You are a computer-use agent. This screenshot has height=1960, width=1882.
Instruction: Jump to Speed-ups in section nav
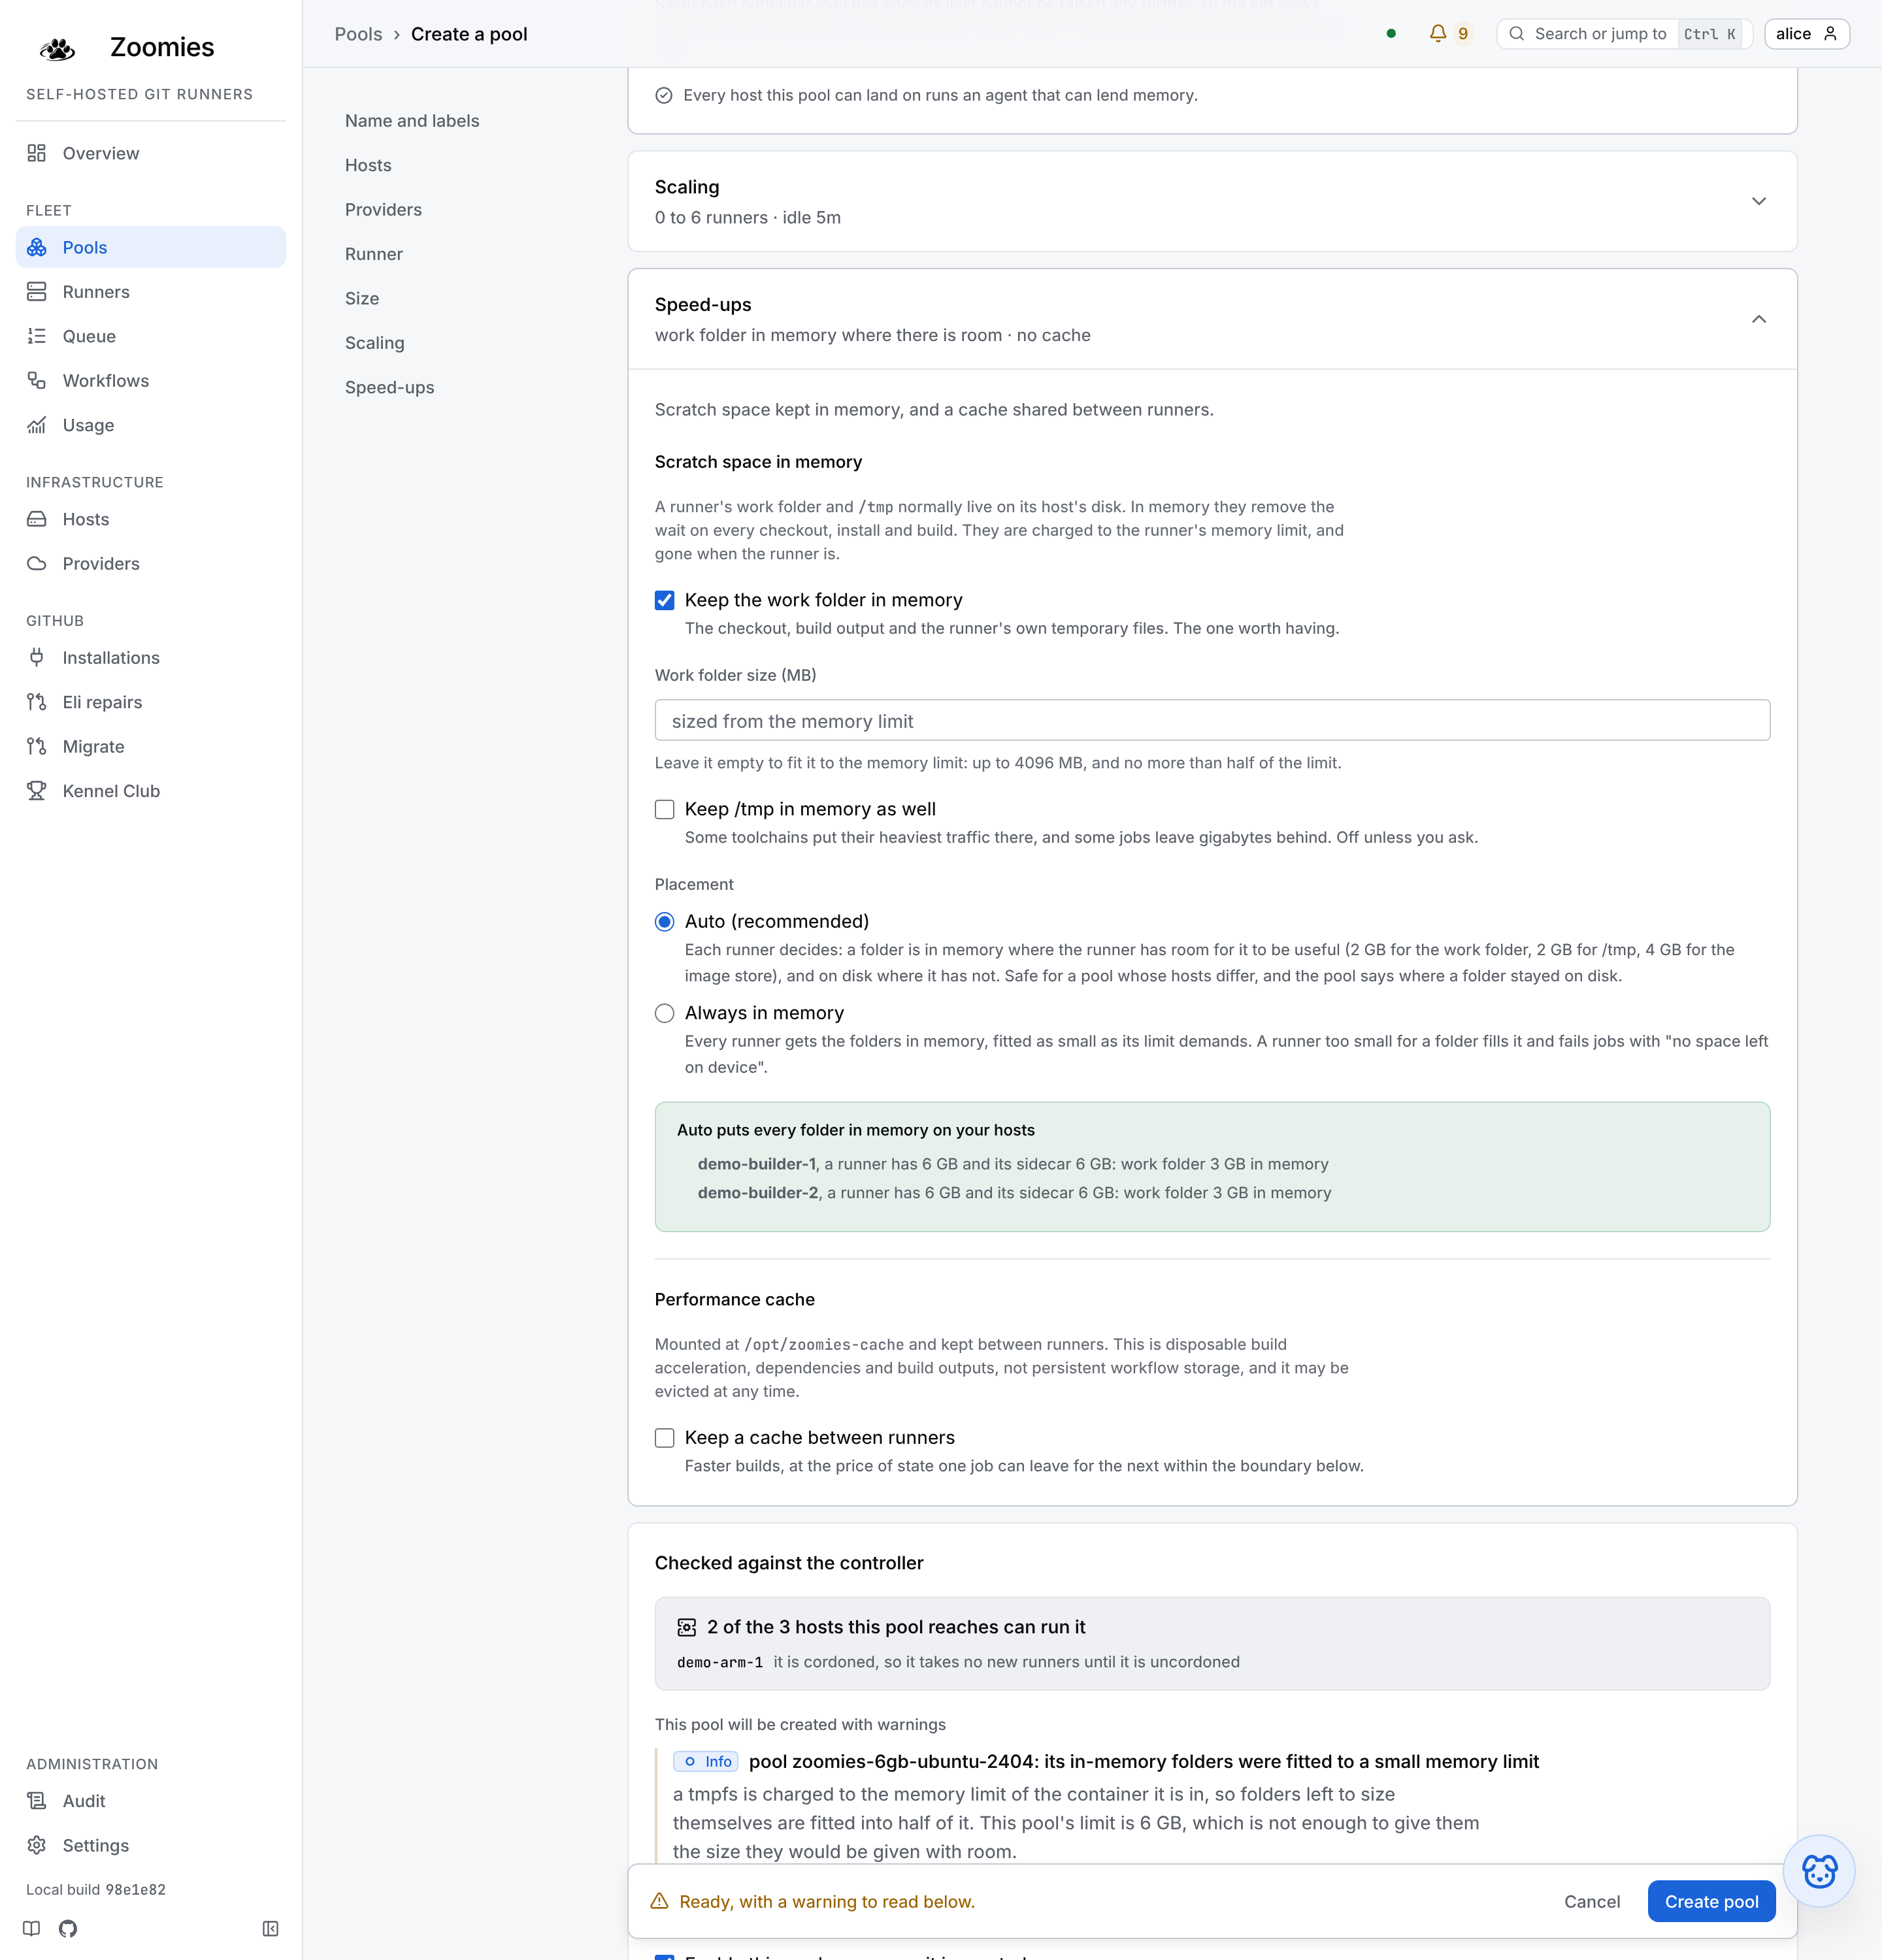tap(389, 387)
